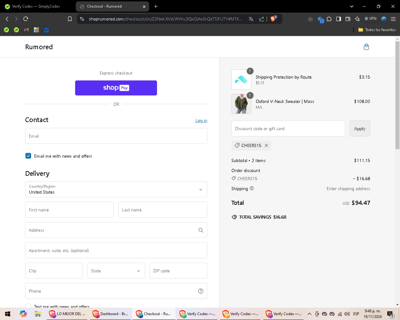Image resolution: width=400 pixels, height=320 pixels.
Task: Switch to Verify Codes — SimplyCodes tab
Action: tap(36, 6)
